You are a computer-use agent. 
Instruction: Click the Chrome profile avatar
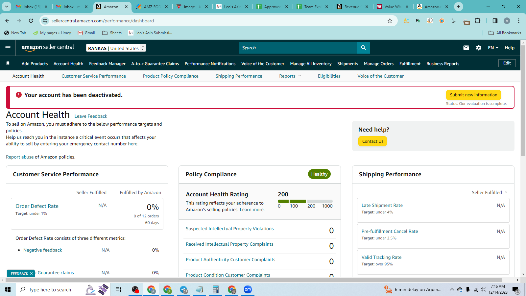click(507, 21)
